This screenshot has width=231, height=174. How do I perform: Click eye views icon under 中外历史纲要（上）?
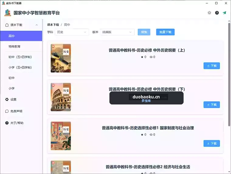click(151, 57)
